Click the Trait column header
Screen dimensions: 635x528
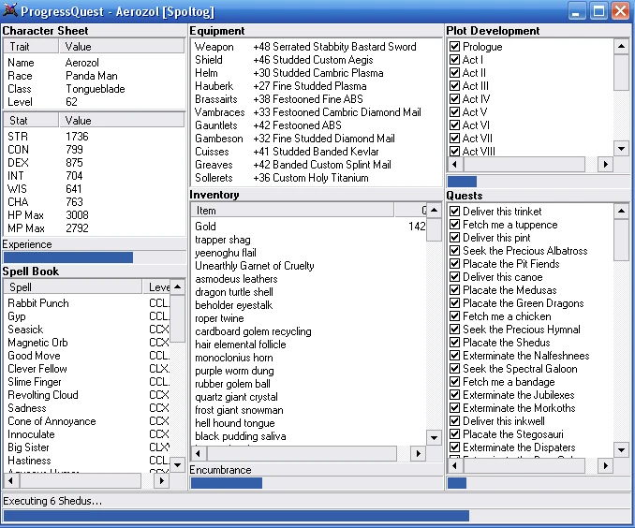[x=31, y=46]
